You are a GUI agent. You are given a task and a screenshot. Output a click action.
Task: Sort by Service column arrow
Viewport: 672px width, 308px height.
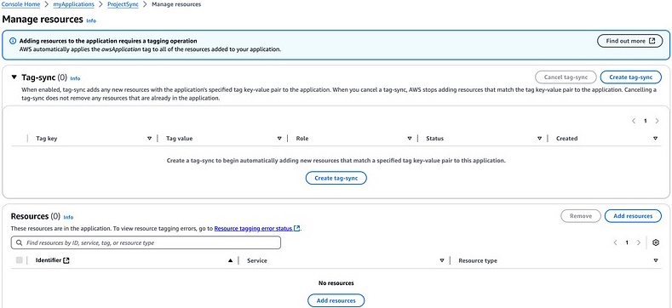(442, 260)
